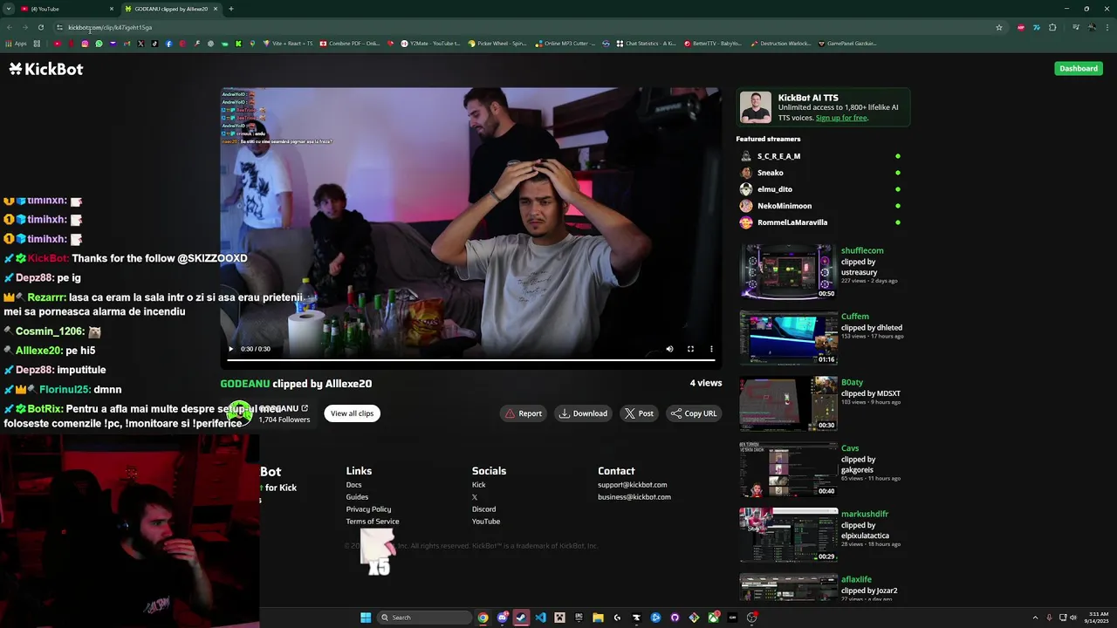Email support@kickbot.com contact link
The height and width of the screenshot is (628, 1117).
click(632, 485)
